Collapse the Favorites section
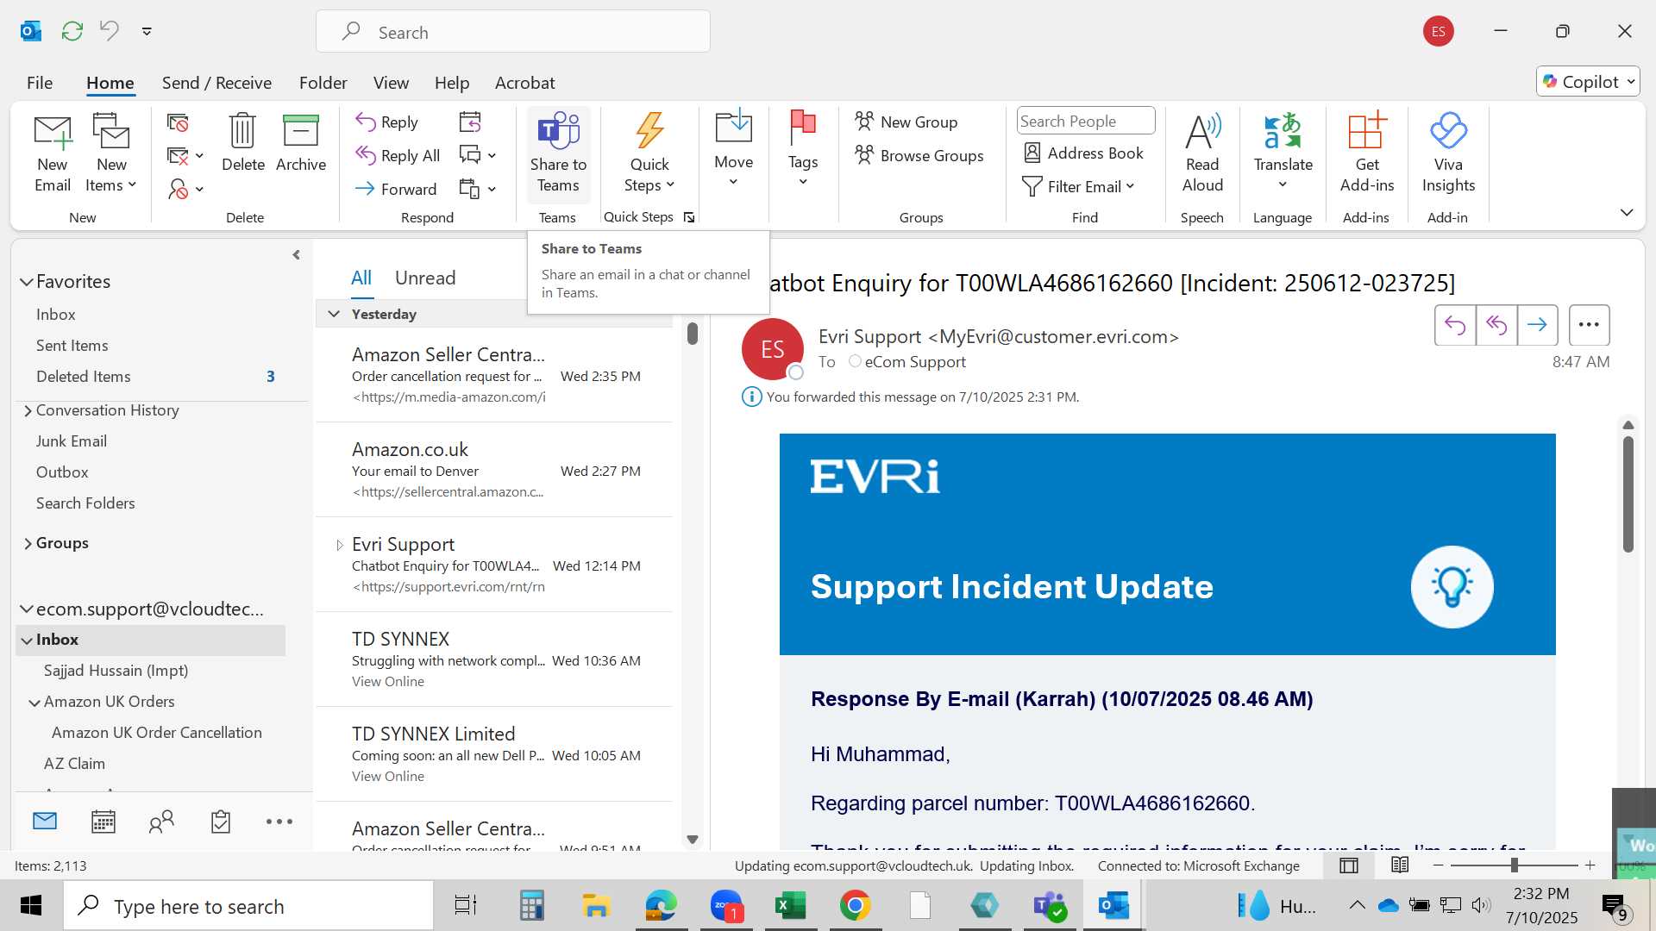Viewport: 1656px width, 931px height. coord(27,282)
